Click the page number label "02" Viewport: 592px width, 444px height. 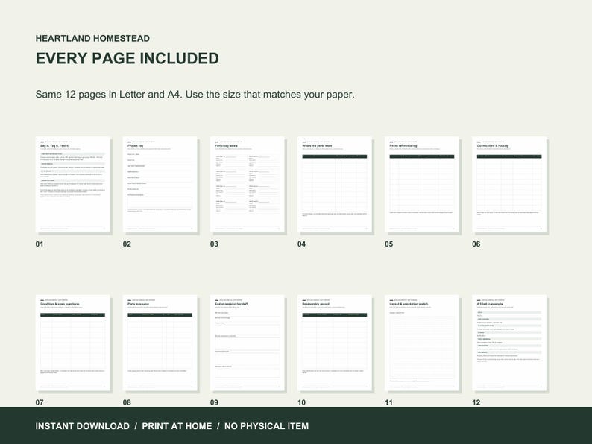[127, 244]
